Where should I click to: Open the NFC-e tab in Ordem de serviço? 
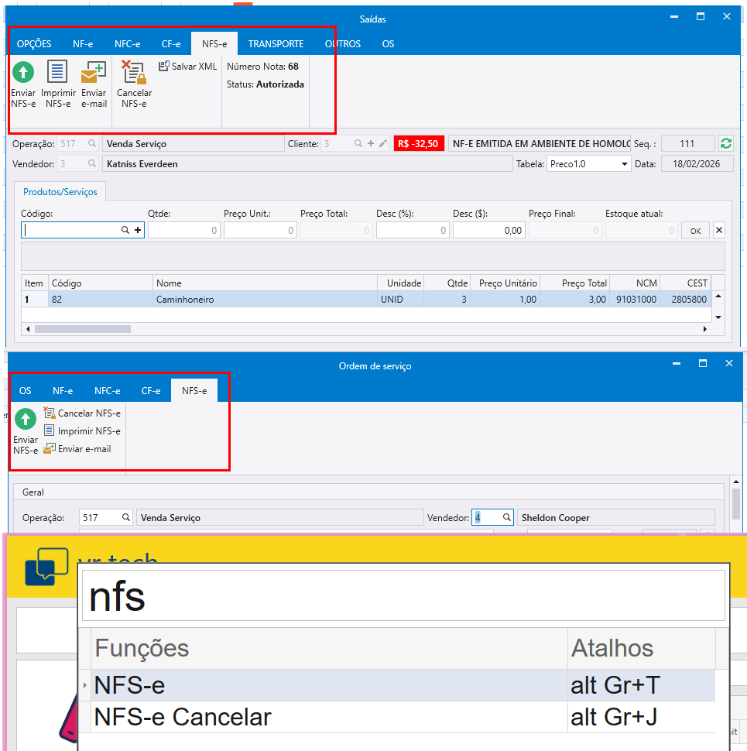[x=107, y=391]
